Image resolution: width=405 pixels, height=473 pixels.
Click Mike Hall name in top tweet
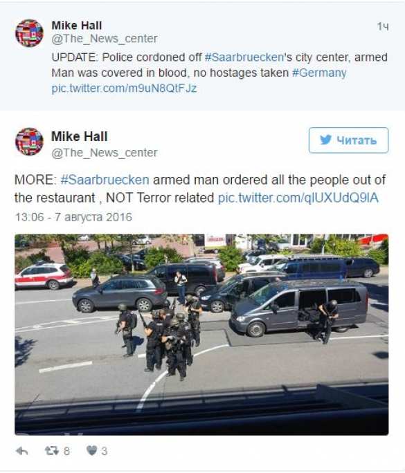tap(77, 26)
